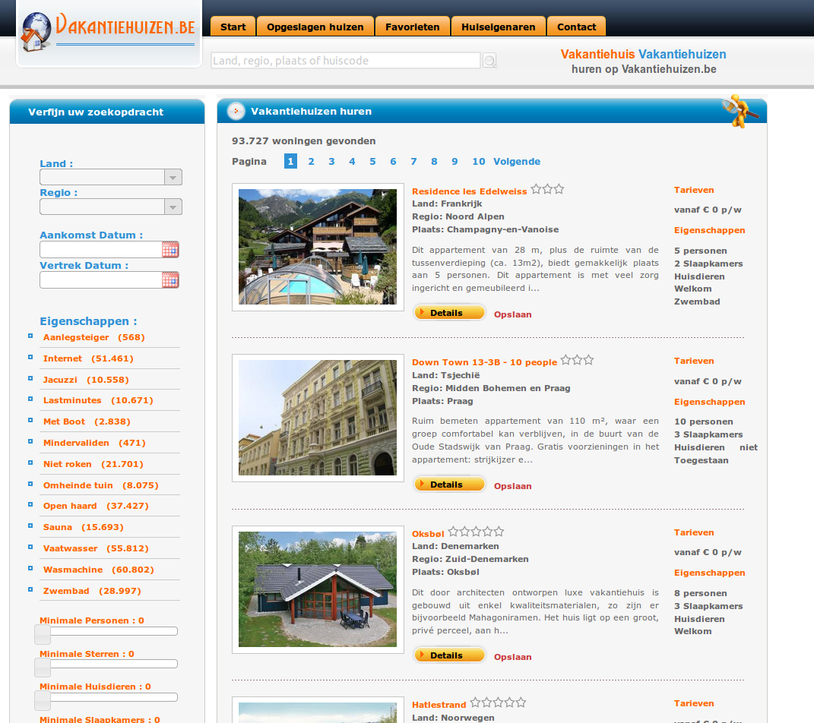Click the Praag building thumbnail
The width and height of the screenshot is (814, 723).
click(x=318, y=418)
